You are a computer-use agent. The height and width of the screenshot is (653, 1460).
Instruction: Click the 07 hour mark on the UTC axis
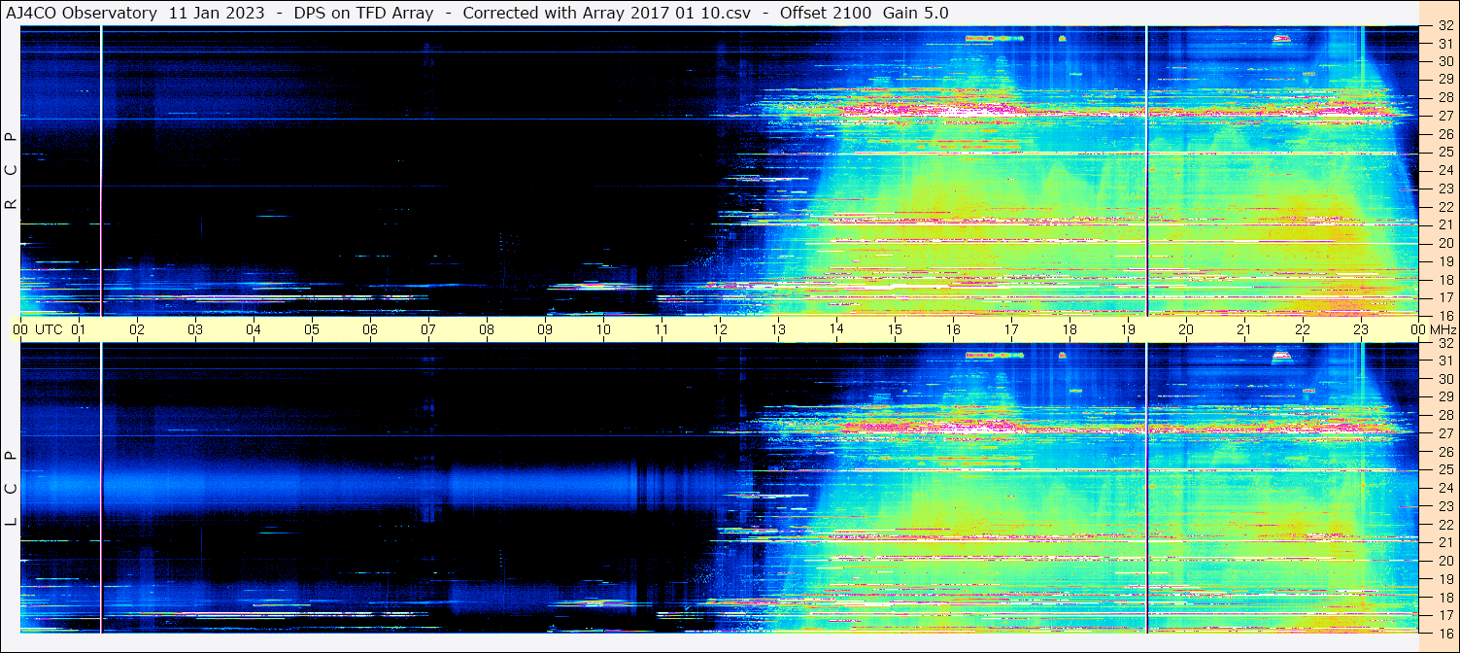pyautogui.click(x=428, y=329)
